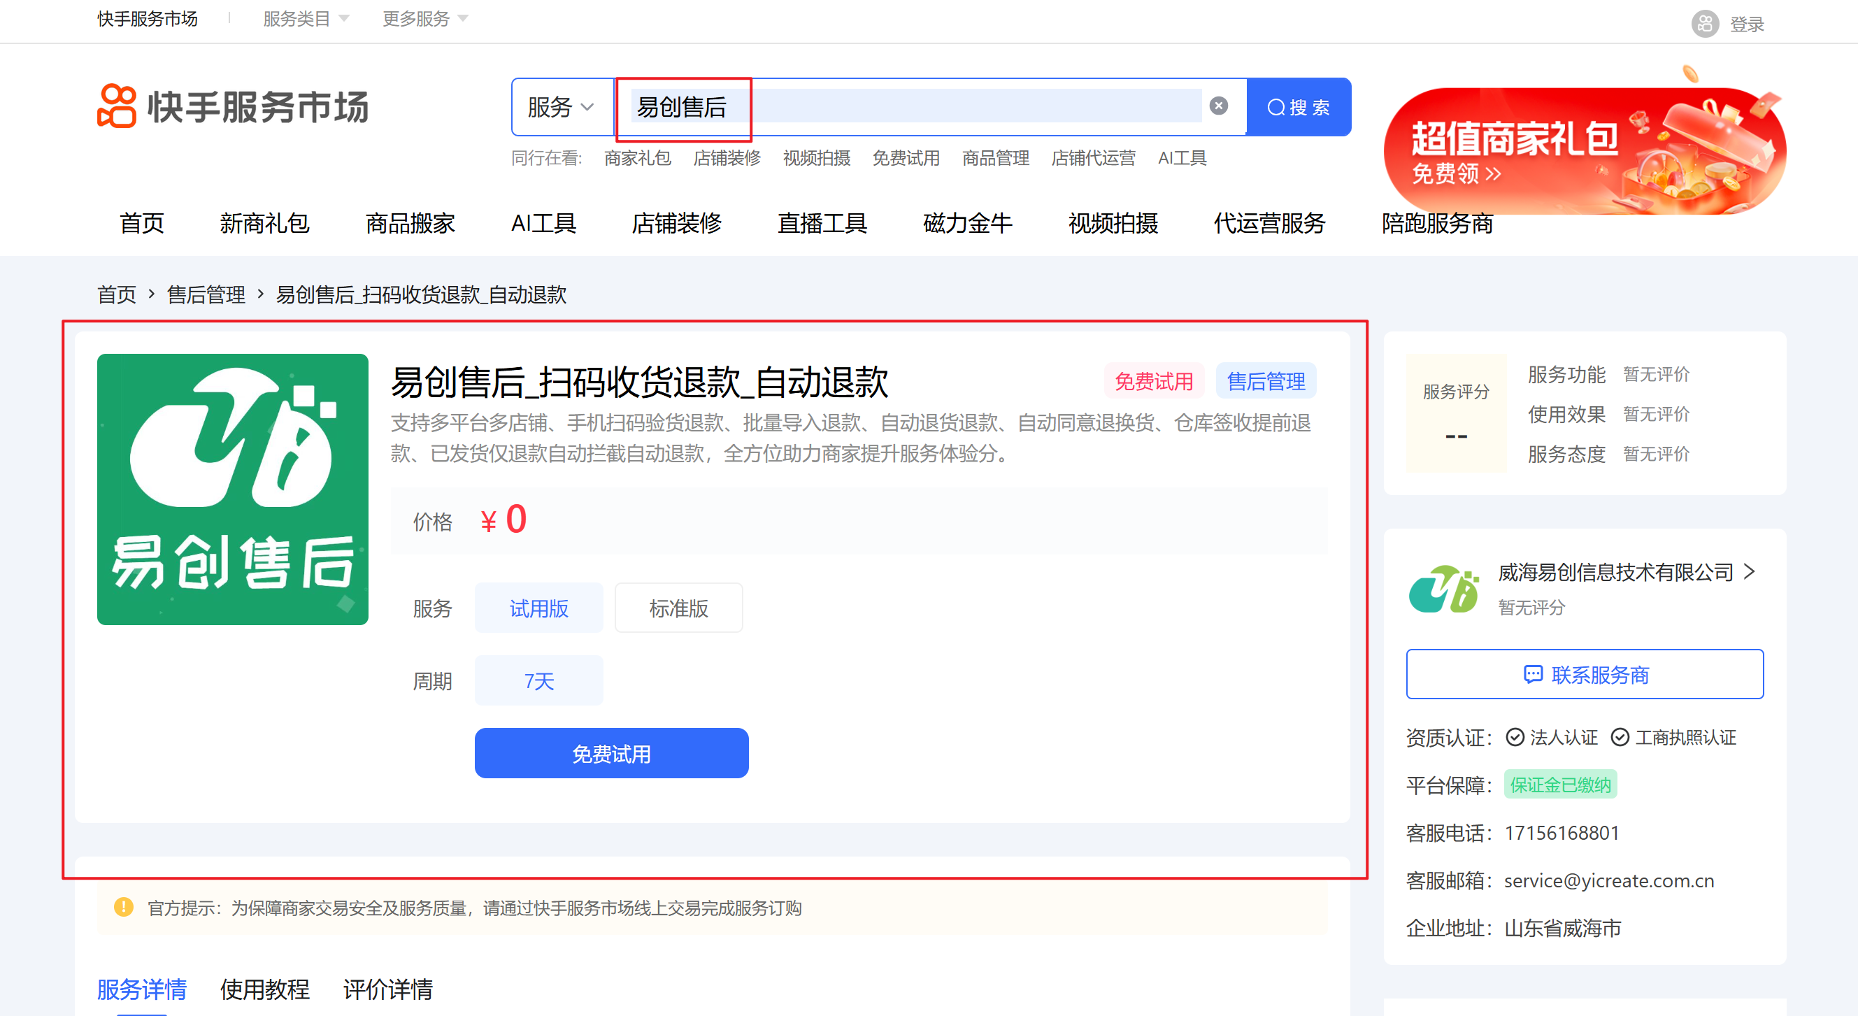
Task: Select the 标准版 service option
Action: (678, 608)
